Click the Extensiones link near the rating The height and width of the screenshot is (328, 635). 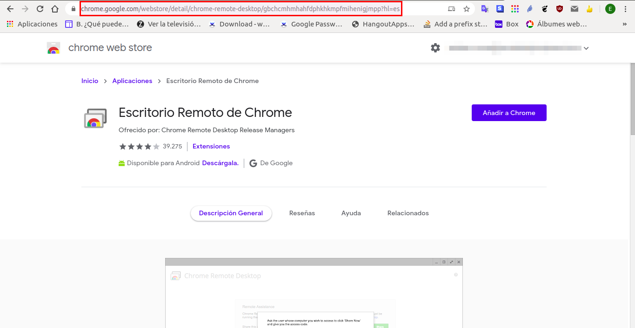pyautogui.click(x=211, y=146)
